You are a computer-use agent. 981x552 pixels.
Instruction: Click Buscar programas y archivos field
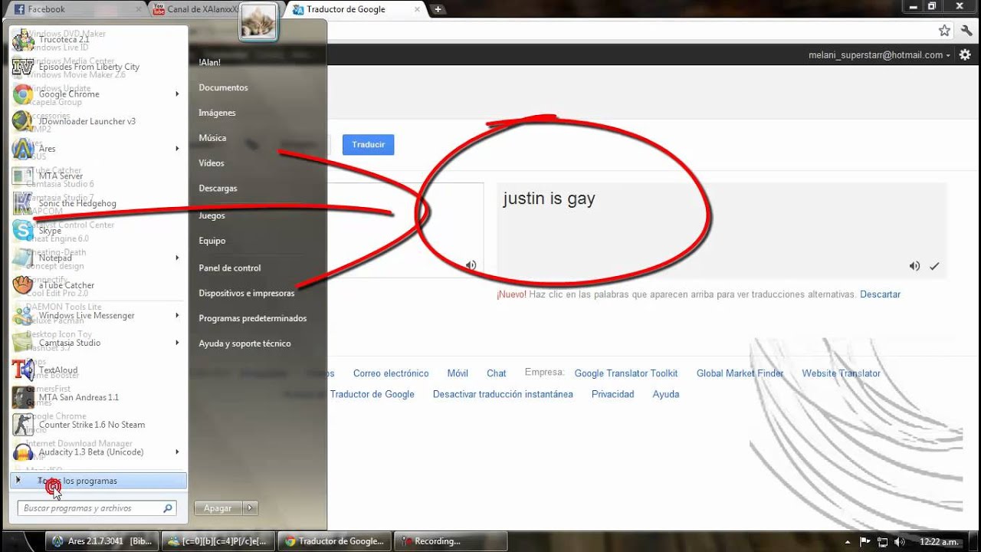click(97, 508)
